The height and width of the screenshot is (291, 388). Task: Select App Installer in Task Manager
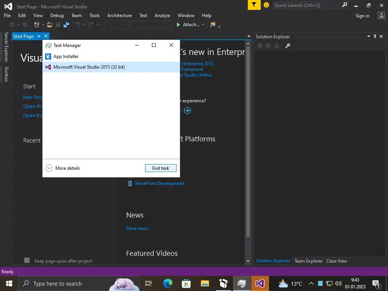point(111,56)
